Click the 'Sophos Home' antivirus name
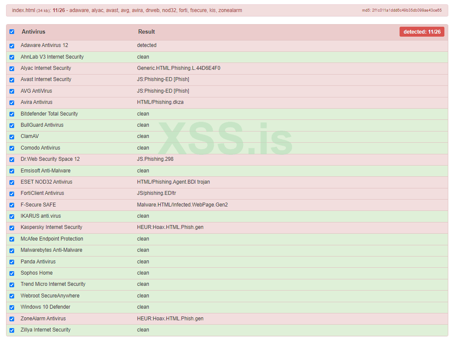This screenshot has height=338, width=450. (x=37, y=273)
